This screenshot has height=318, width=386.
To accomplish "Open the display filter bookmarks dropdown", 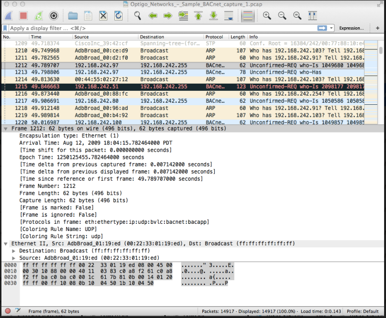I will coord(6,28).
